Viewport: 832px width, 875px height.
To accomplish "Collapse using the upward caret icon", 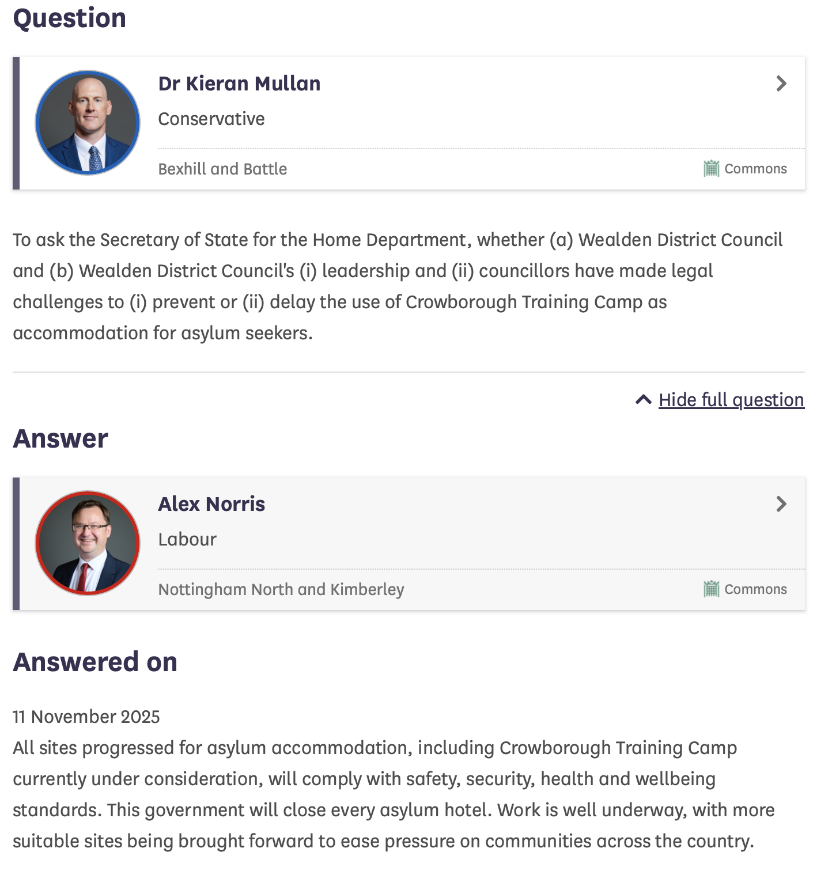I will pos(643,400).
